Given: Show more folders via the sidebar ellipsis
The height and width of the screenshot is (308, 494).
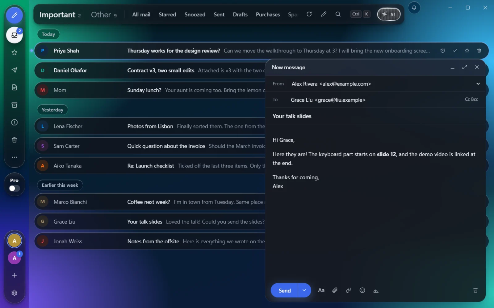Looking at the screenshot, I should tap(14, 157).
